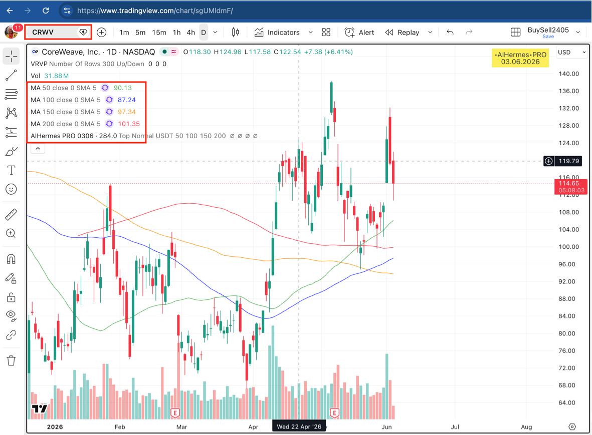Open the user profile avatar menu
The height and width of the screenshot is (435, 592).
[12, 33]
